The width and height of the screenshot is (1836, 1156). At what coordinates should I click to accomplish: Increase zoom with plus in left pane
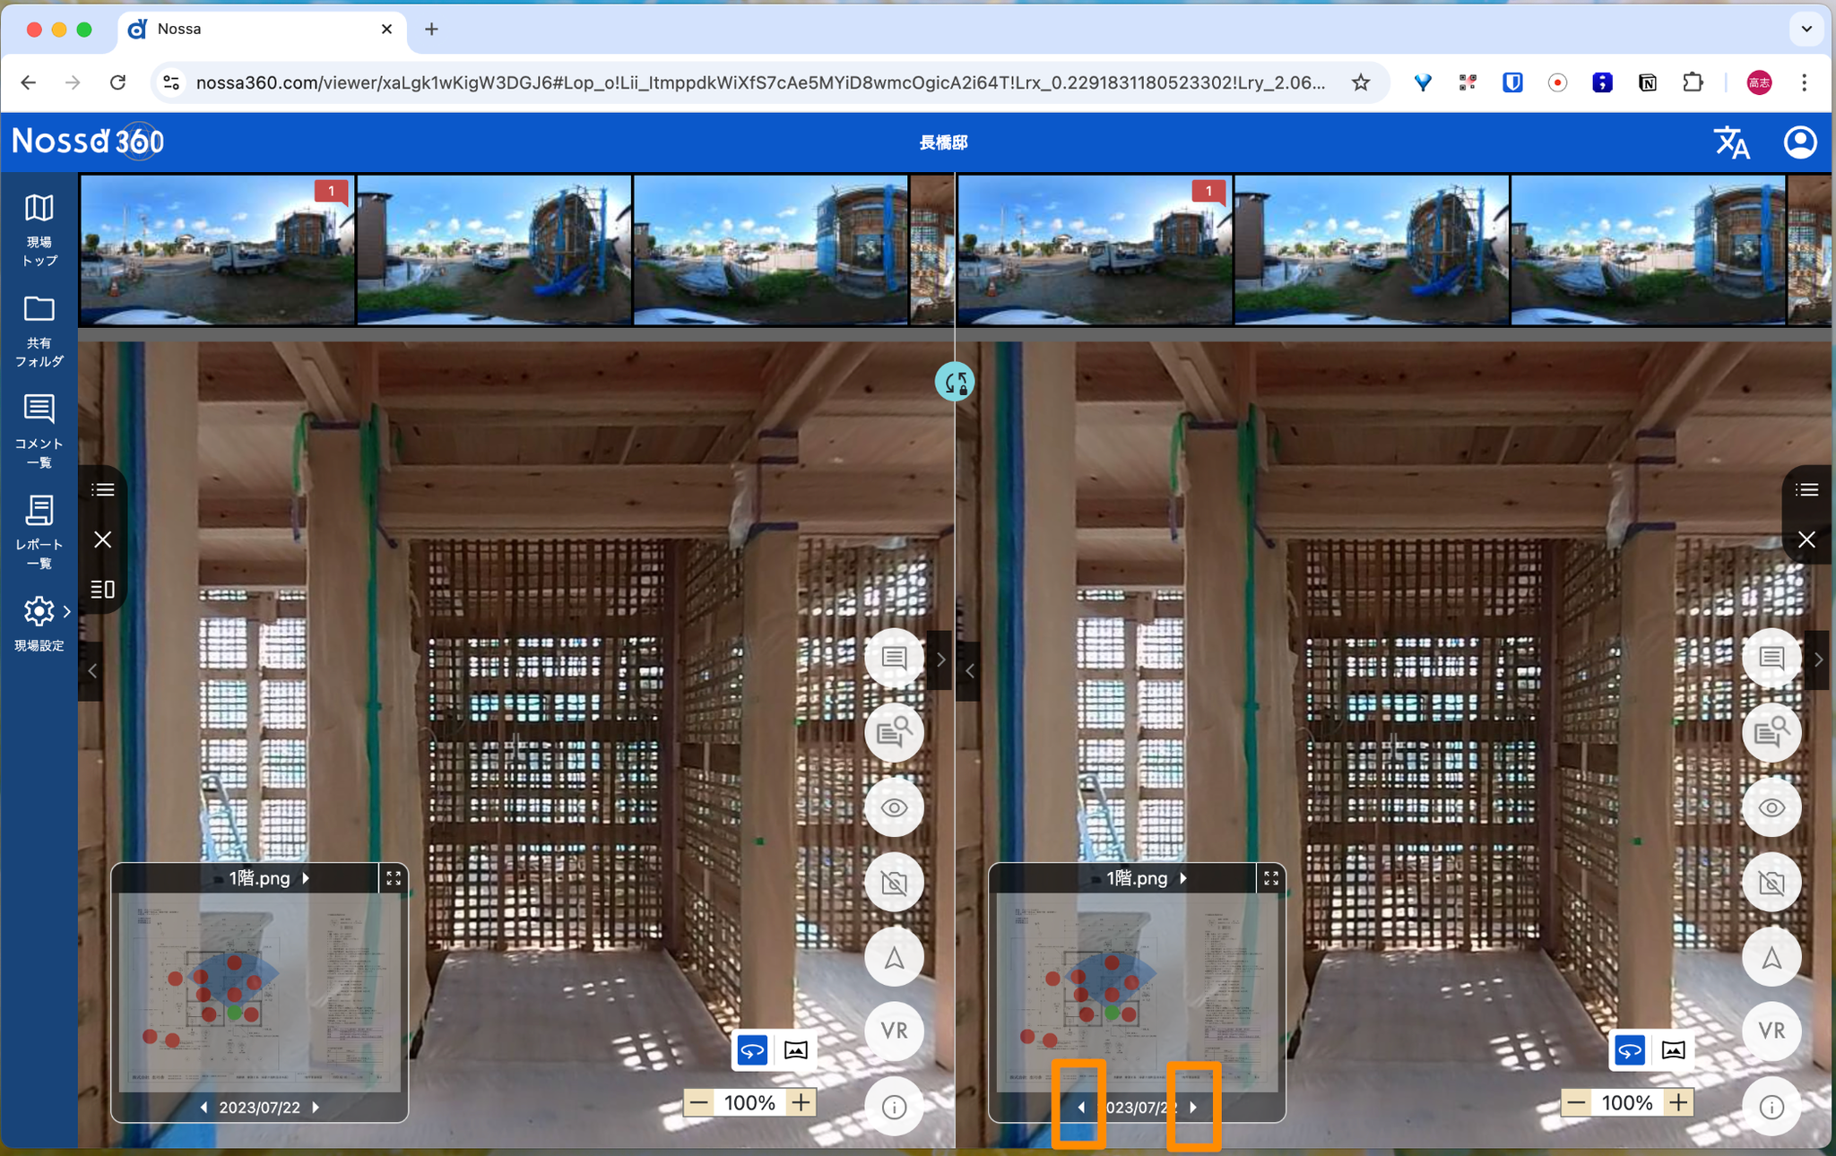pyautogui.click(x=801, y=1102)
